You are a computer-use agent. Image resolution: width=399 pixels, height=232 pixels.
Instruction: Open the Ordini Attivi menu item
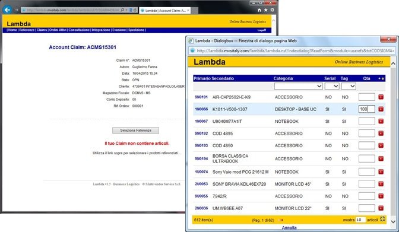[x=58, y=30]
